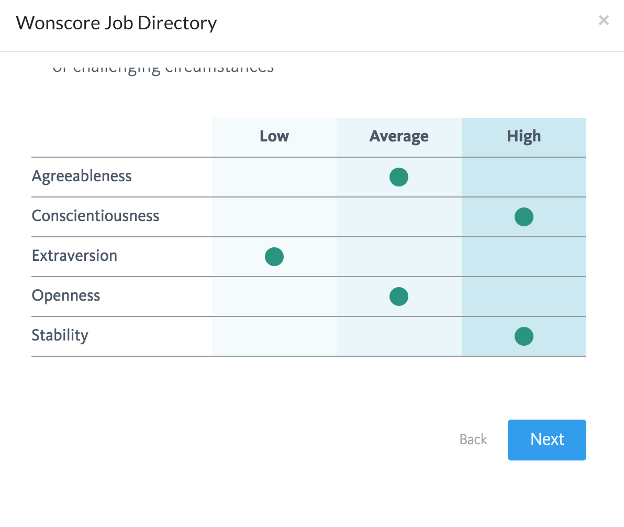Click the empty Average cell for Conscientiousness

(x=399, y=217)
